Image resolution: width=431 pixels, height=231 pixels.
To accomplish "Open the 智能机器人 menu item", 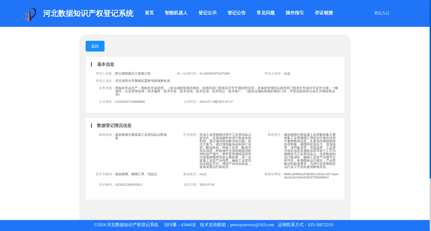I will pyautogui.click(x=176, y=13).
